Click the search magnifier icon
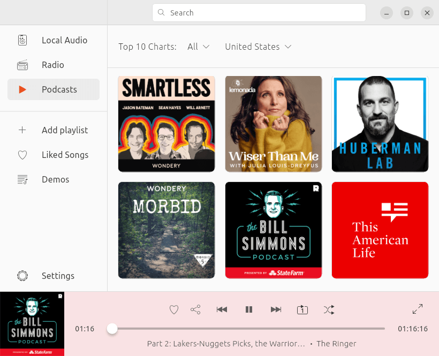Image resolution: width=439 pixels, height=356 pixels. click(x=161, y=12)
